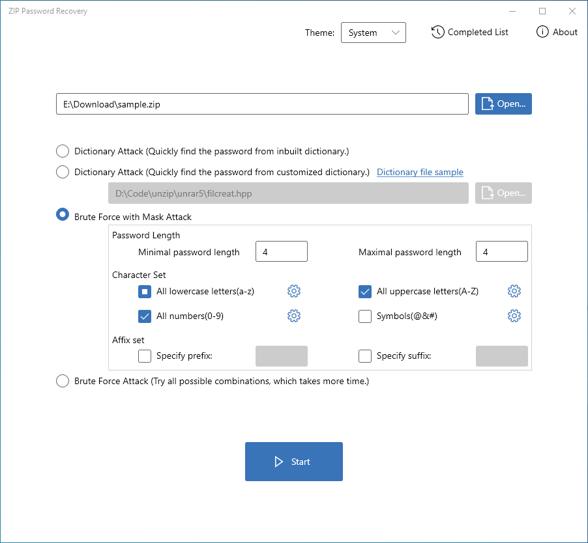Click the ZIP file path field
The height and width of the screenshot is (543, 588).
[x=262, y=104]
